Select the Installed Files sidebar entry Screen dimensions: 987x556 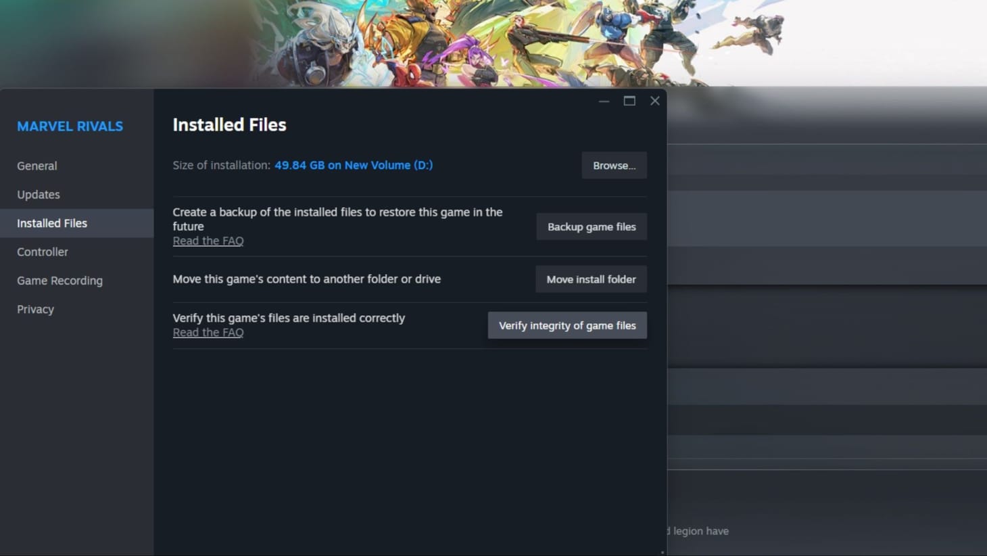(x=52, y=223)
